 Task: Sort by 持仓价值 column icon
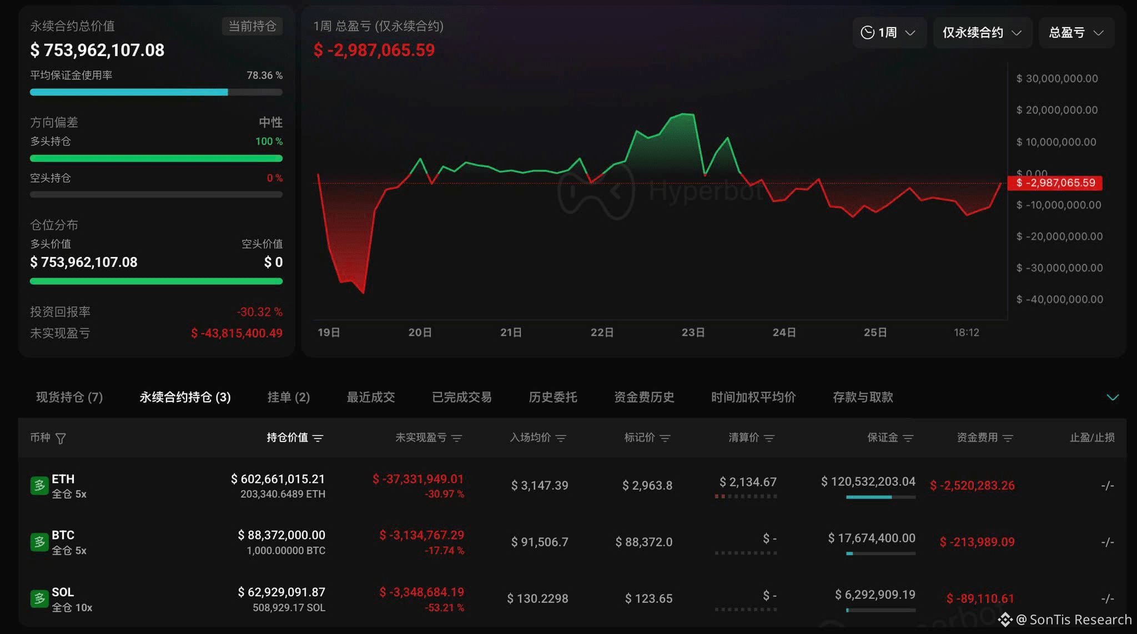(318, 439)
